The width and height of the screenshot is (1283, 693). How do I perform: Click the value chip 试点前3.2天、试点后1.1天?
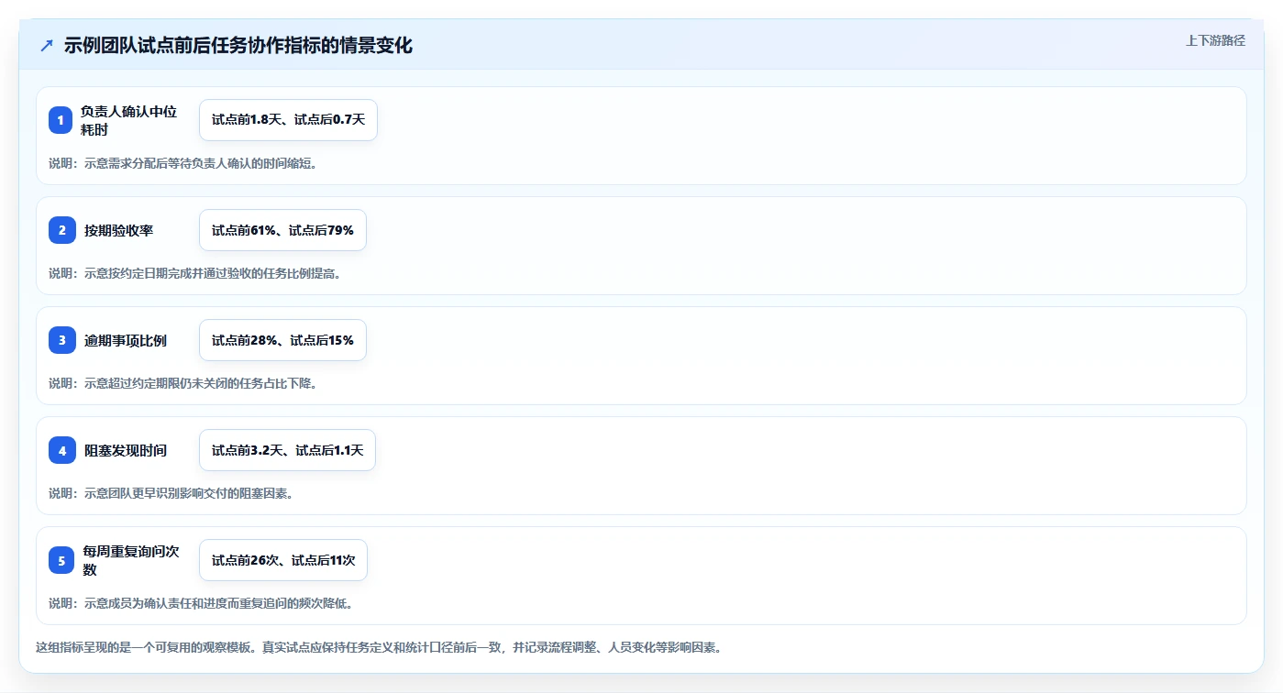coord(287,450)
